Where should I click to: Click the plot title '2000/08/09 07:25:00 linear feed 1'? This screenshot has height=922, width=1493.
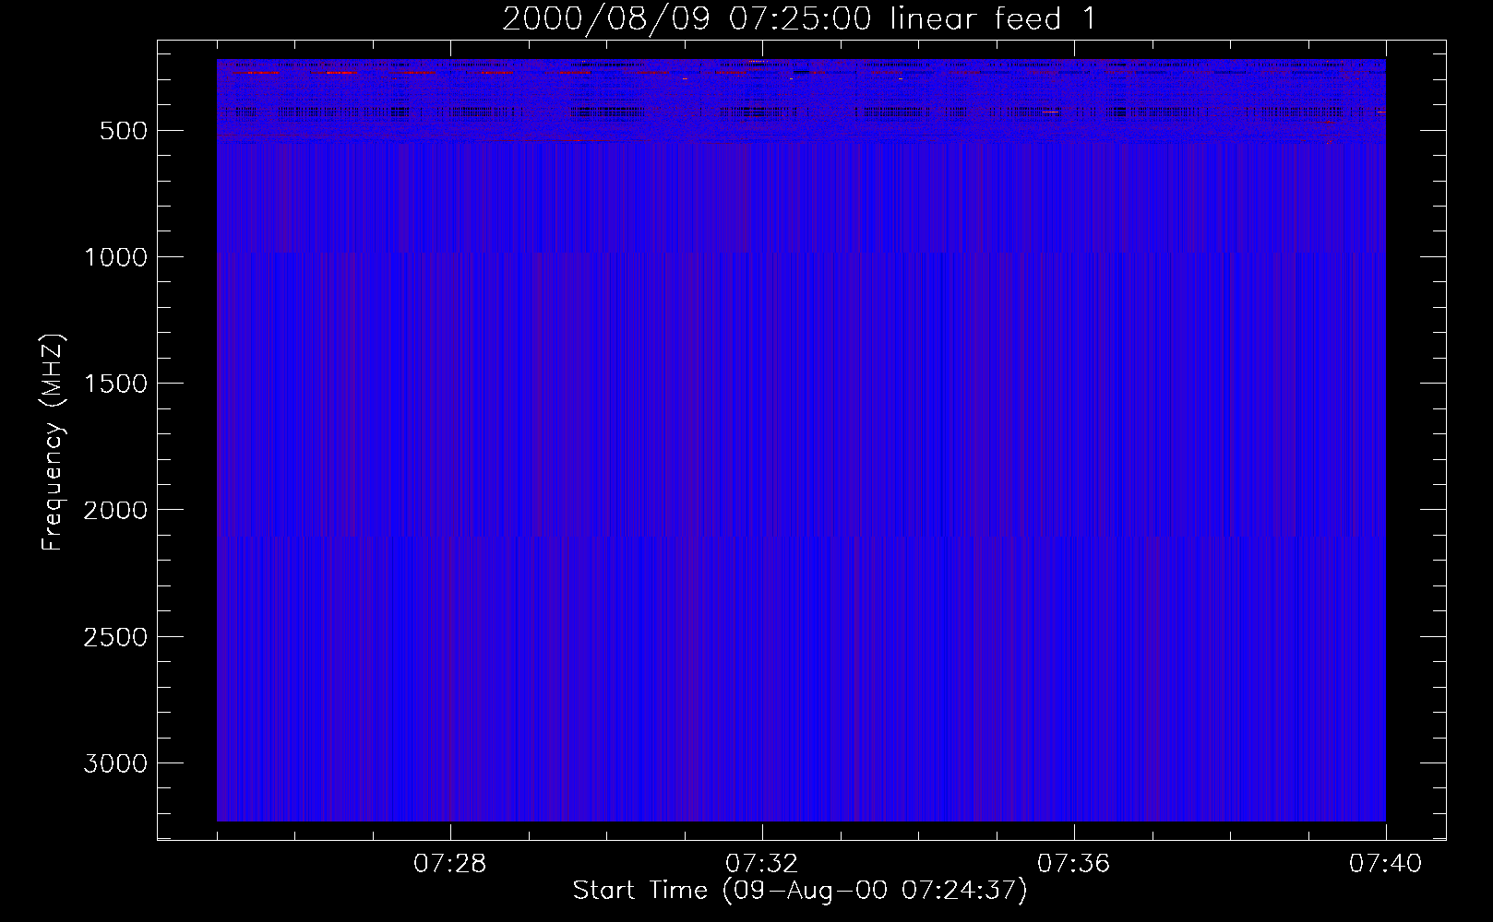(x=800, y=18)
